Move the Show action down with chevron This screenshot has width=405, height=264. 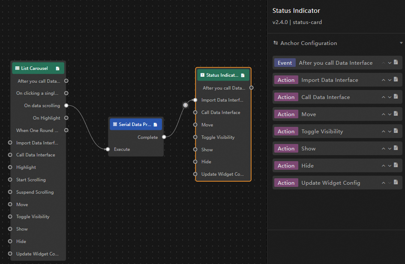390,149
